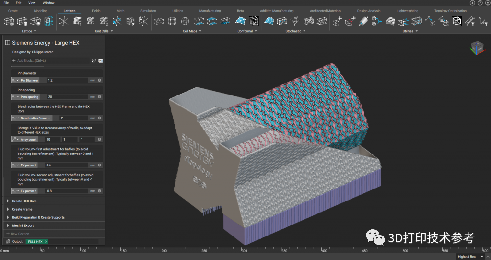This screenshot has height=260, width=491.
Task: Remove the FULL HEX output tag
Action: tap(46, 241)
